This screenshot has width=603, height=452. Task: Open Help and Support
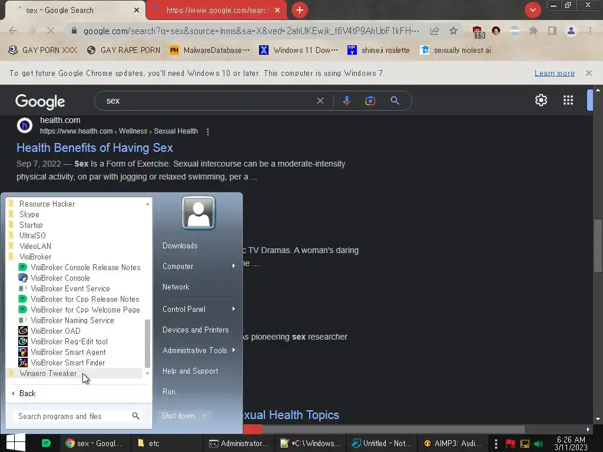tap(190, 371)
